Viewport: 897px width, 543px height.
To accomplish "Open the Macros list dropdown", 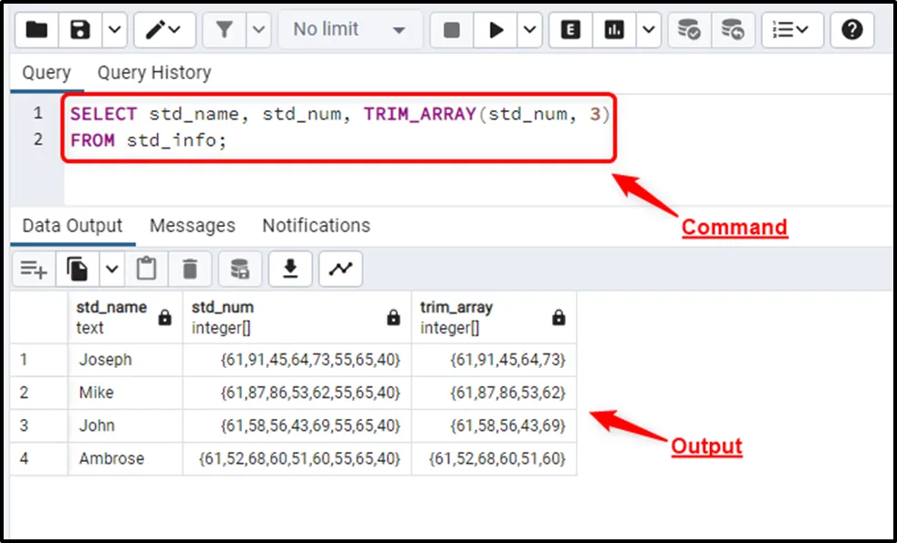I will point(791,30).
